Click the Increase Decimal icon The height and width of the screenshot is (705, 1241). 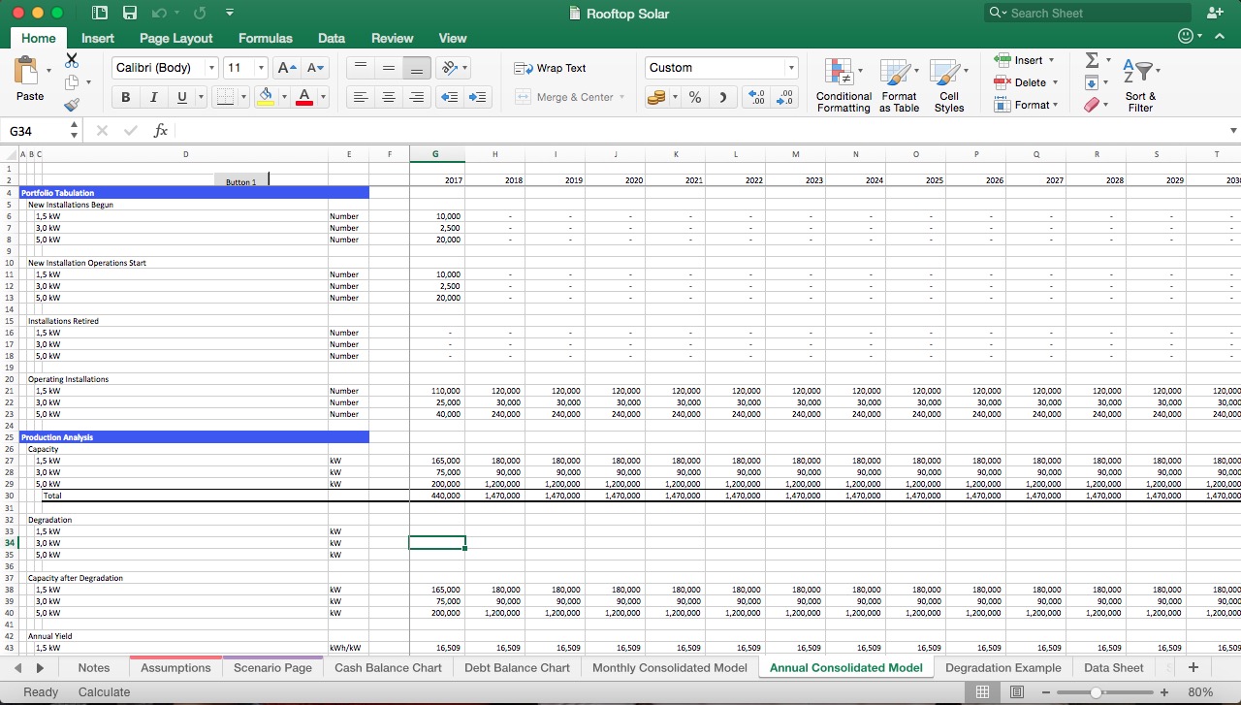pyautogui.click(x=759, y=97)
